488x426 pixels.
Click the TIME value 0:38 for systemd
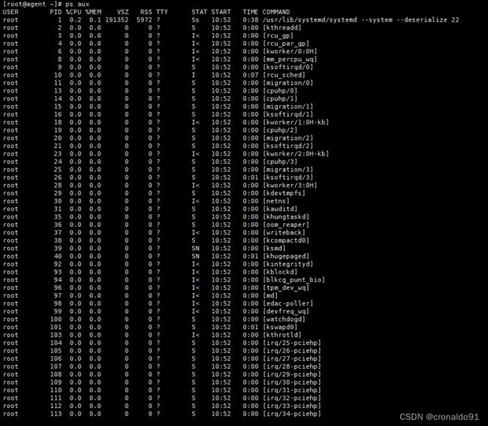tap(251, 20)
